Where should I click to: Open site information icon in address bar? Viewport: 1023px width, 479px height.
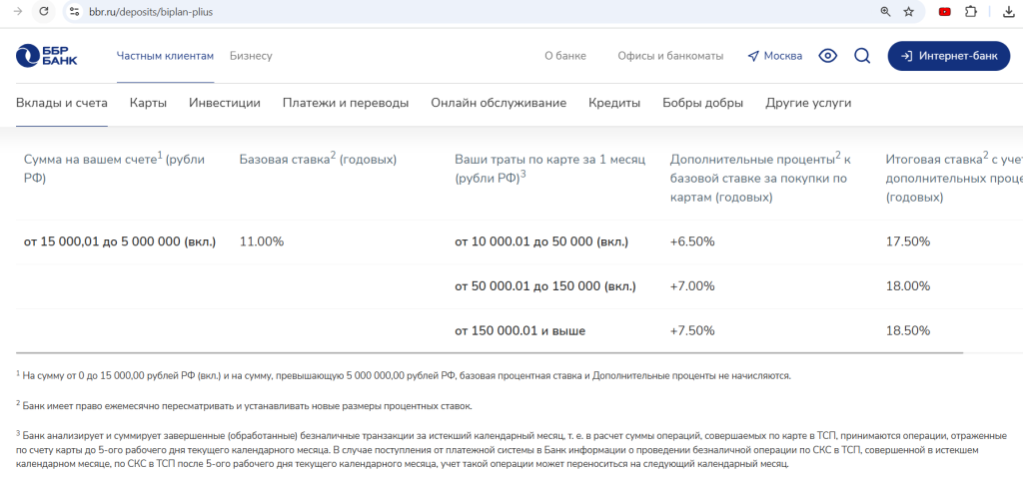click(74, 12)
